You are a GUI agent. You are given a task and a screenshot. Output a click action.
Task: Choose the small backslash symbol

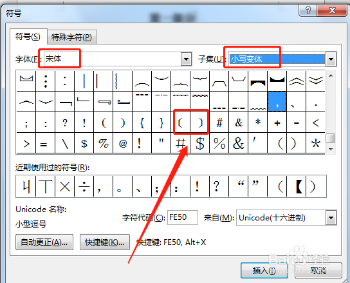tap(65, 143)
